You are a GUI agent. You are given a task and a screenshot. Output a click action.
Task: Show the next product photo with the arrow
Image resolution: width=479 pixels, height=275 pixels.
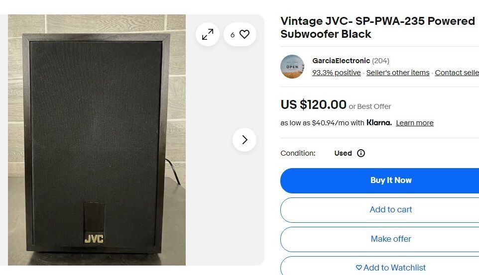click(244, 140)
